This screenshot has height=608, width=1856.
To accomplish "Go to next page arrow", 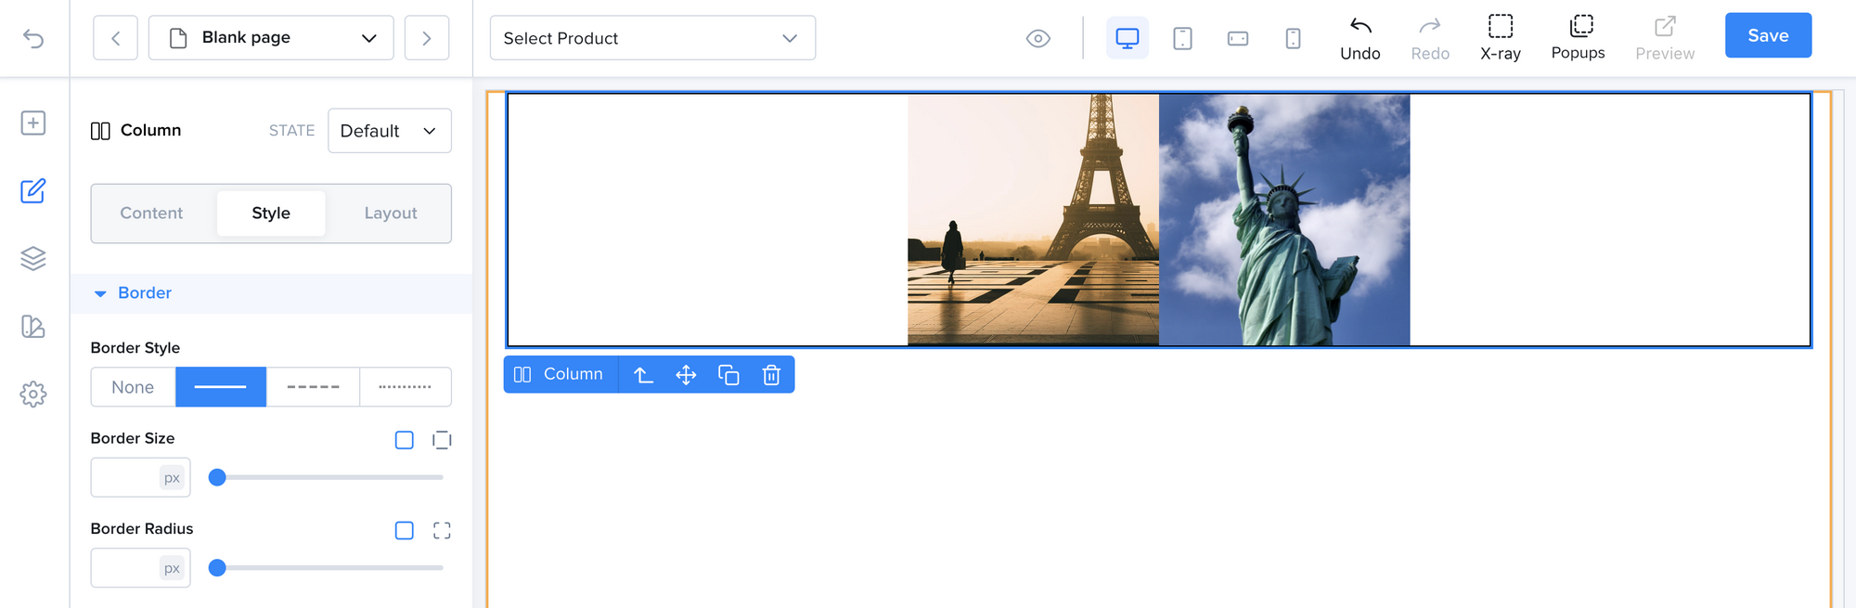I will tap(427, 38).
